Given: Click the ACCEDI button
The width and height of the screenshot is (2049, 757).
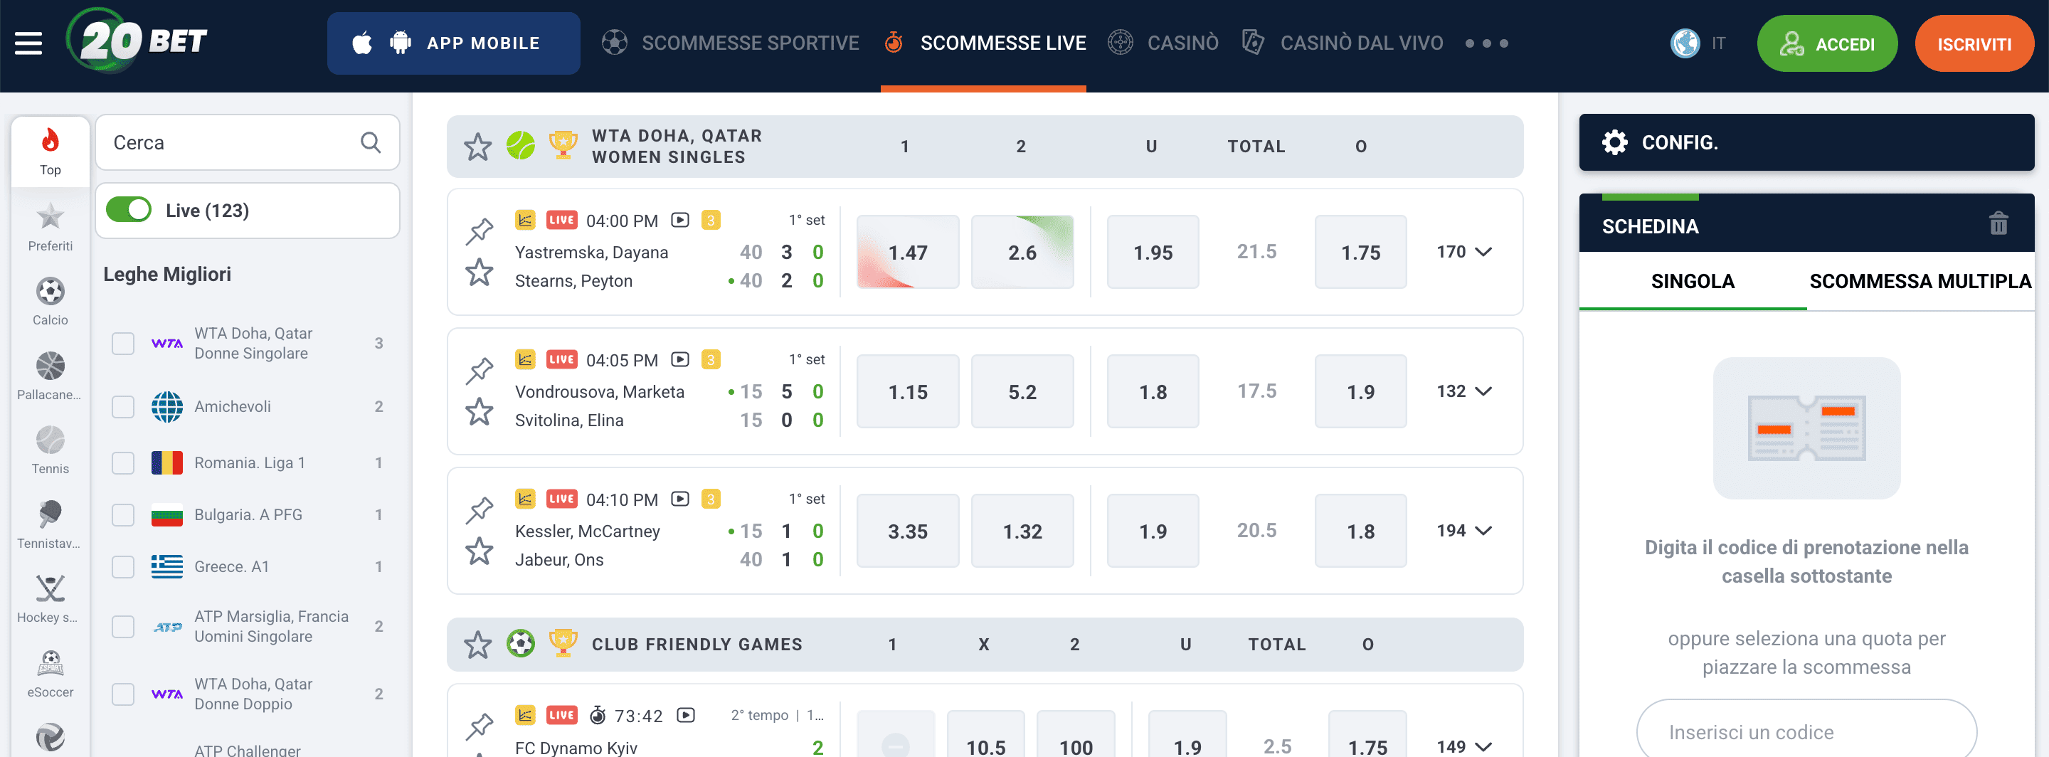Looking at the screenshot, I should click(x=1827, y=43).
